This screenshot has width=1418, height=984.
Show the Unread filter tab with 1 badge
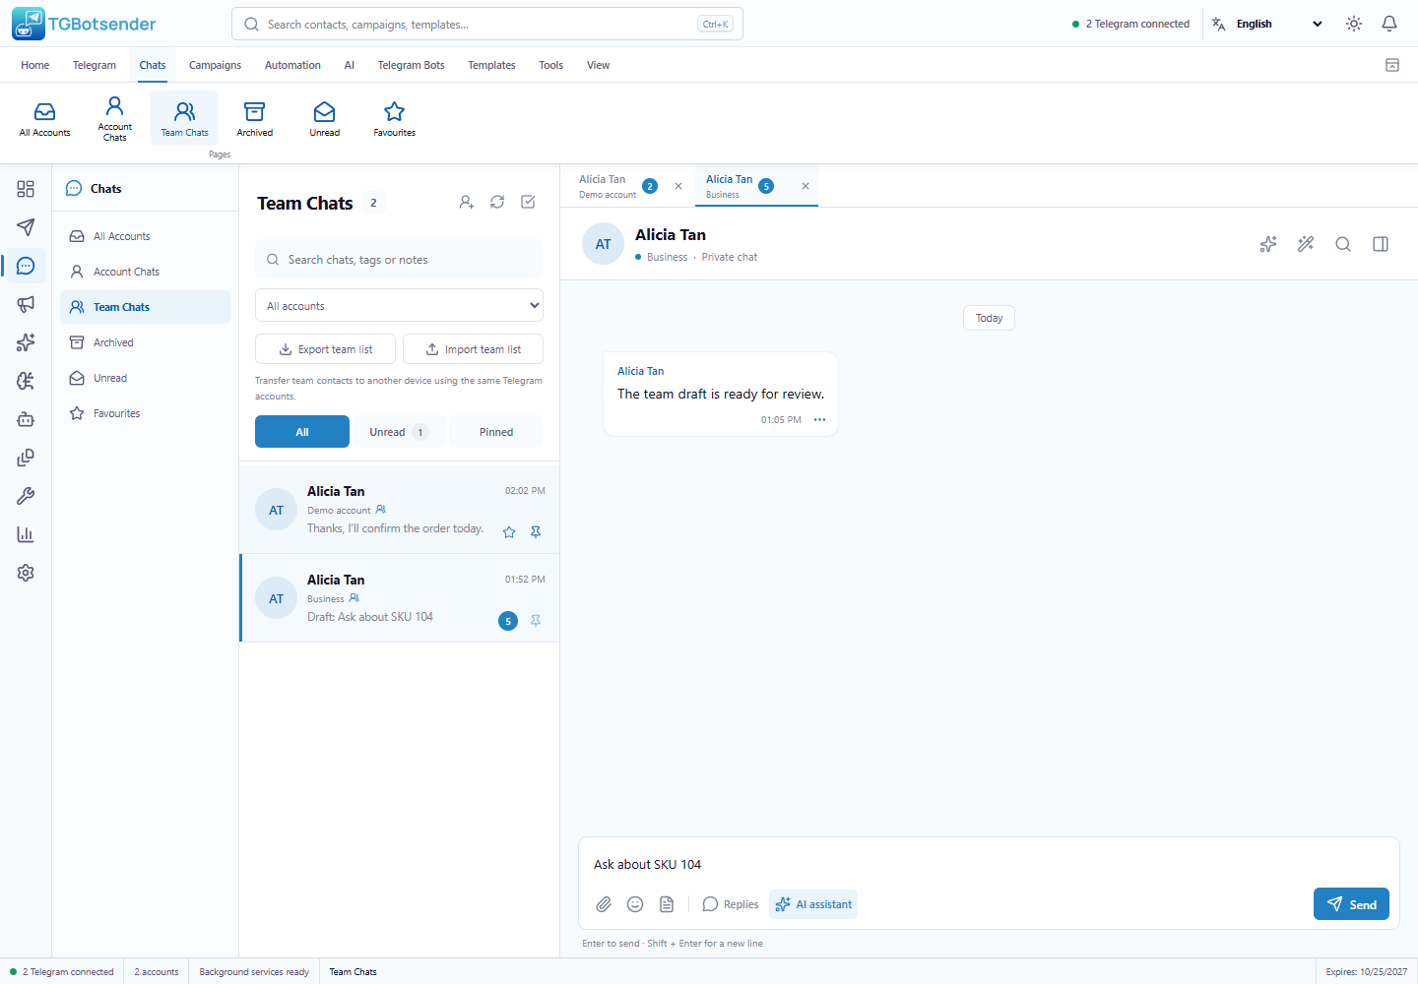click(x=398, y=432)
